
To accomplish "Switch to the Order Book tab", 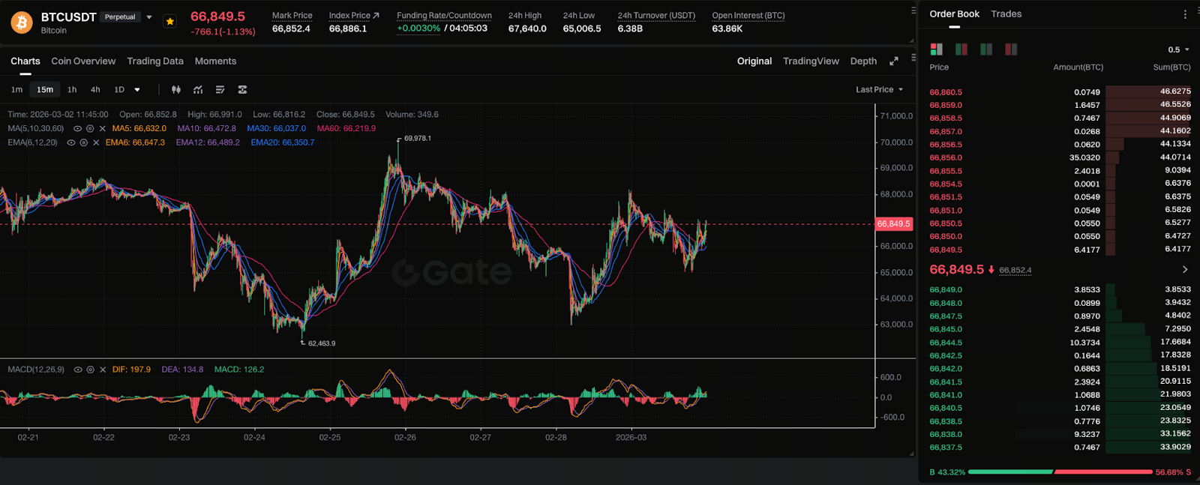I will [x=954, y=14].
